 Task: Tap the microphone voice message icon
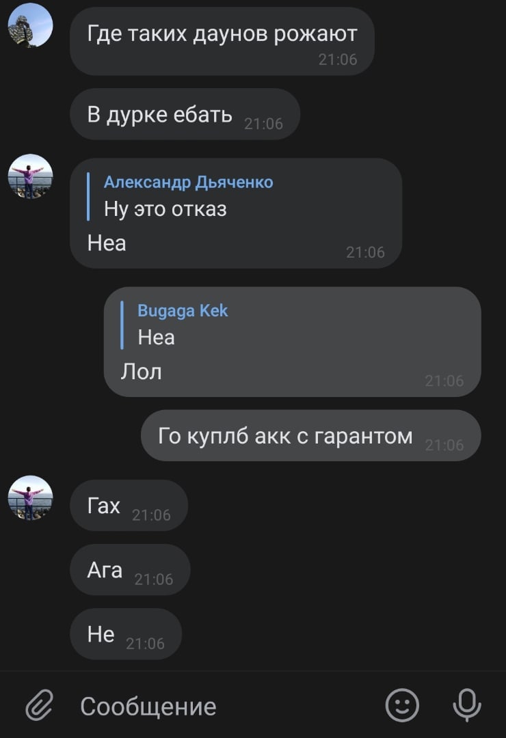pyautogui.click(x=467, y=705)
